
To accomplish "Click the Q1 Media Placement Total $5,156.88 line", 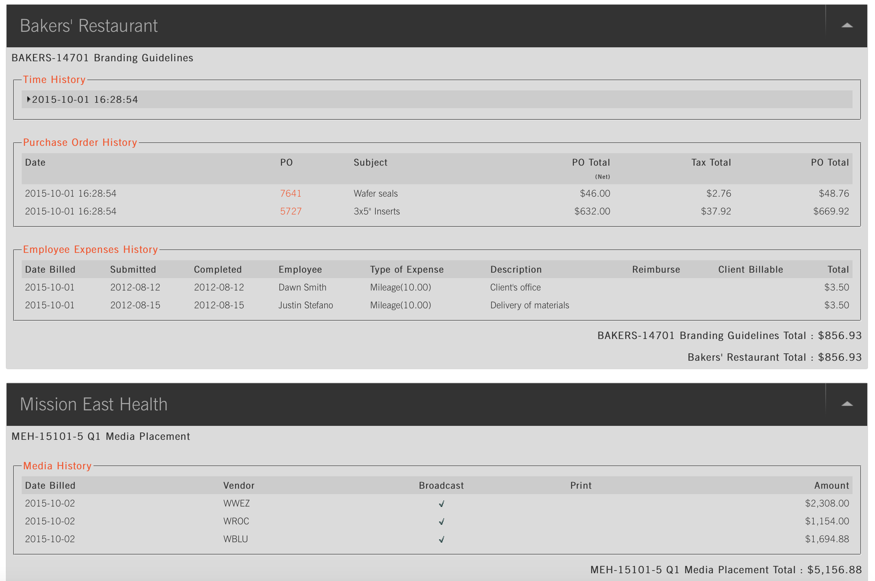I will pyautogui.click(x=726, y=570).
